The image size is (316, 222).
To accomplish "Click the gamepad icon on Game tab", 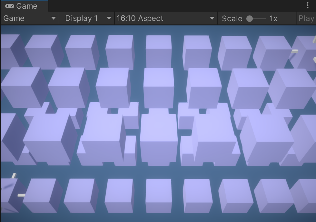I will pyautogui.click(x=9, y=6).
